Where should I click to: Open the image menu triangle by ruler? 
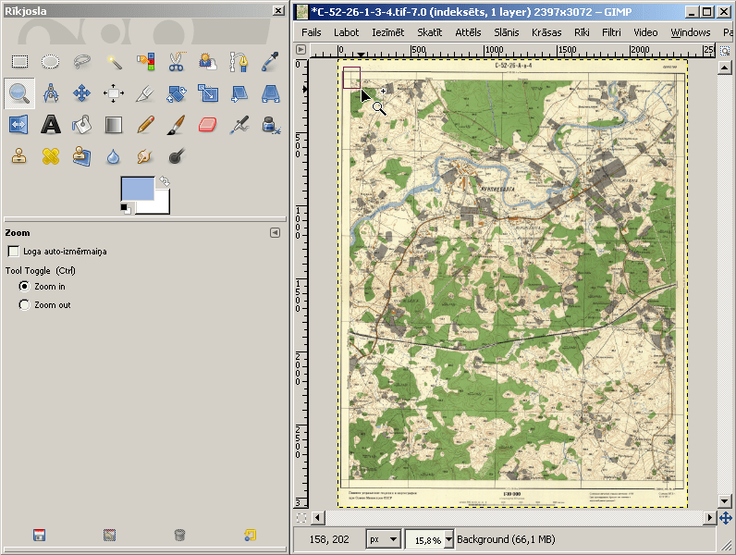pyautogui.click(x=301, y=49)
